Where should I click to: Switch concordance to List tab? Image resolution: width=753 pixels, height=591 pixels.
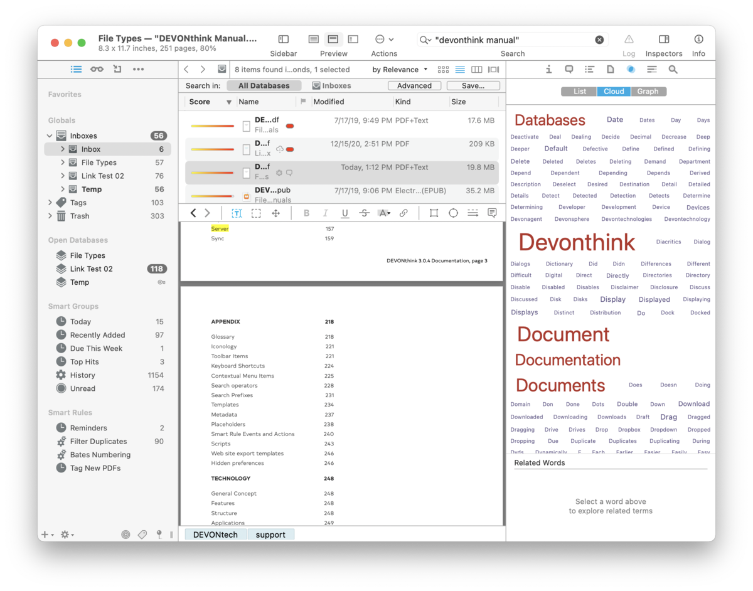(x=579, y=92)
